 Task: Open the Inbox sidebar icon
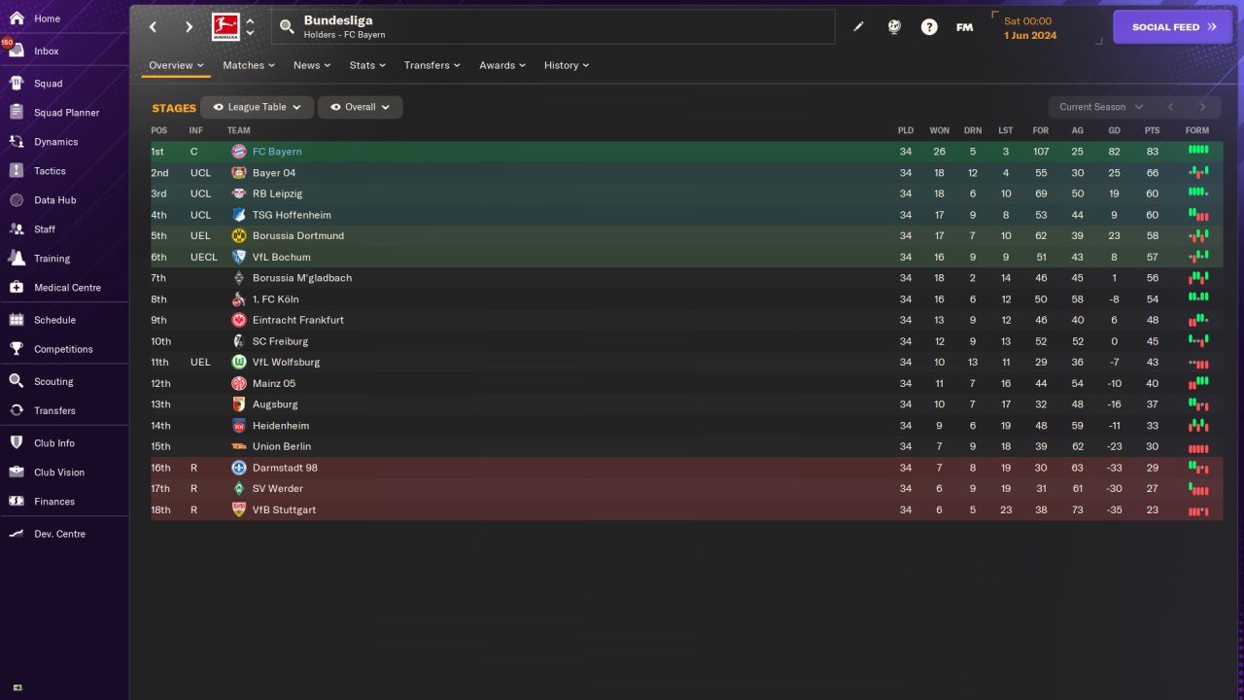tap(17, 51)
